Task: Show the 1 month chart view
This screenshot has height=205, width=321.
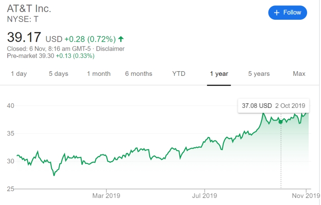Action: [x=99, y=73]
